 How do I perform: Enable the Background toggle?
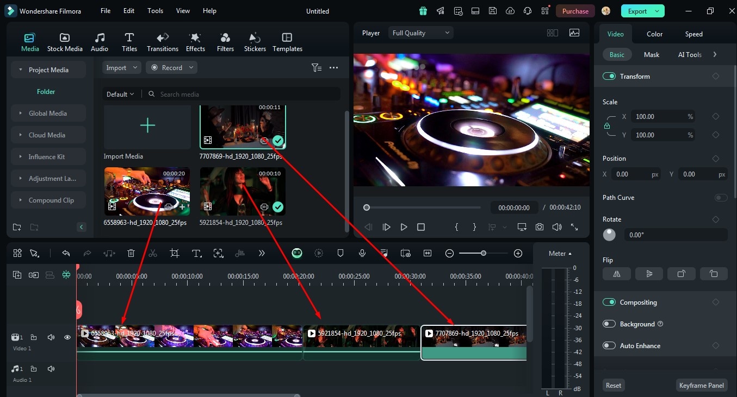tap(609, 324)
